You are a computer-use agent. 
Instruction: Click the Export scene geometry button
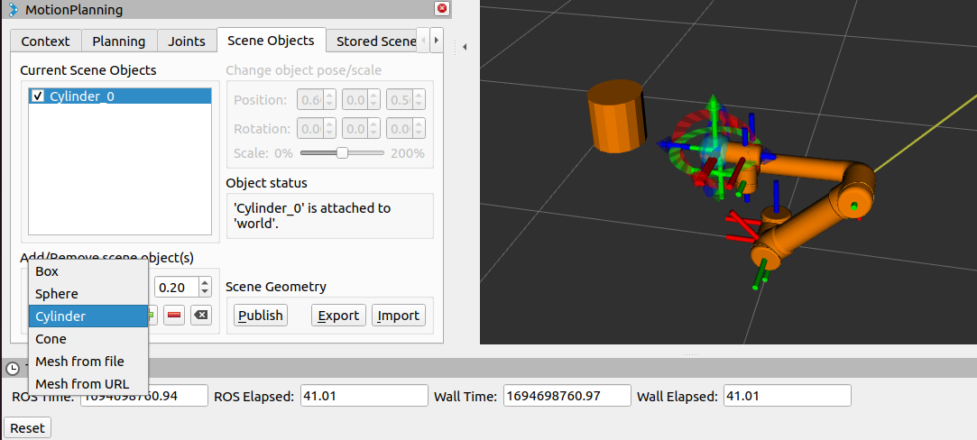click(x=338, y=315)
